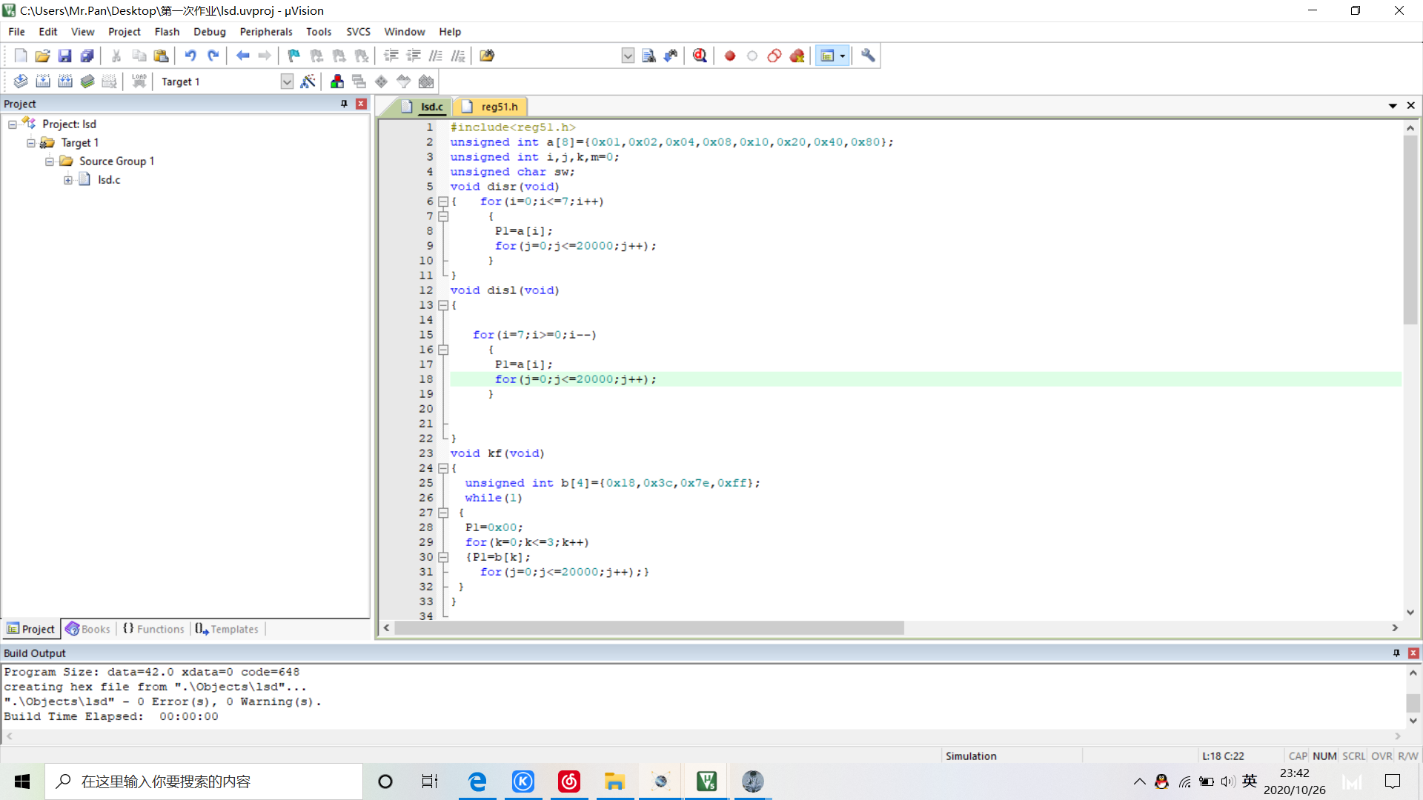The width and height of the screenshot is (1423, 800).
Task: Expand the lsd.c tree node
Action: [68, 180]
